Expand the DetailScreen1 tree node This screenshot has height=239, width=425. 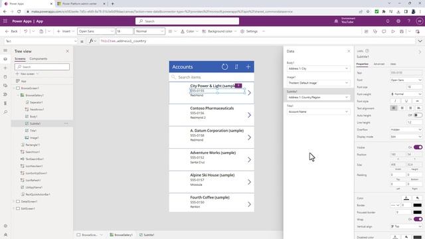13,202
